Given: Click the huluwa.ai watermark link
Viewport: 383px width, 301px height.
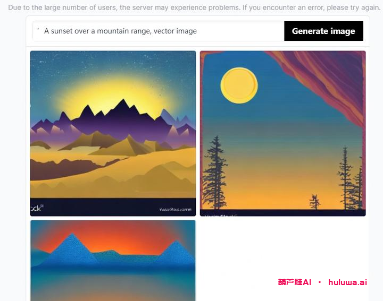Looking at the screenshot, I should pyautogui.click(x=347, y=282).
